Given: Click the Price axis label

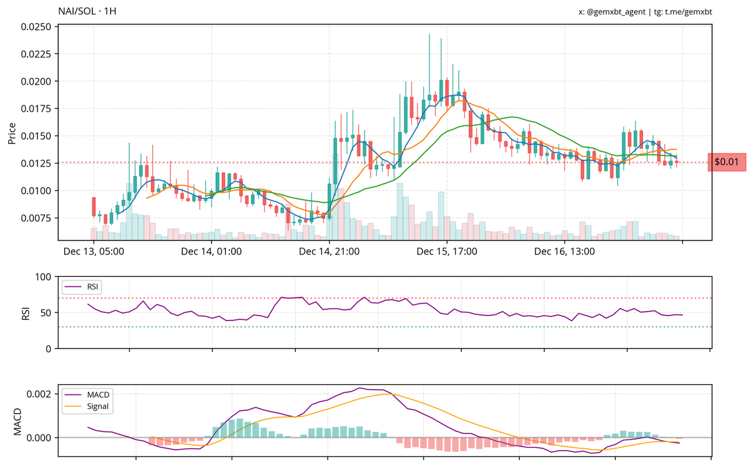Looking at the screenshot, I should (13, 132).
